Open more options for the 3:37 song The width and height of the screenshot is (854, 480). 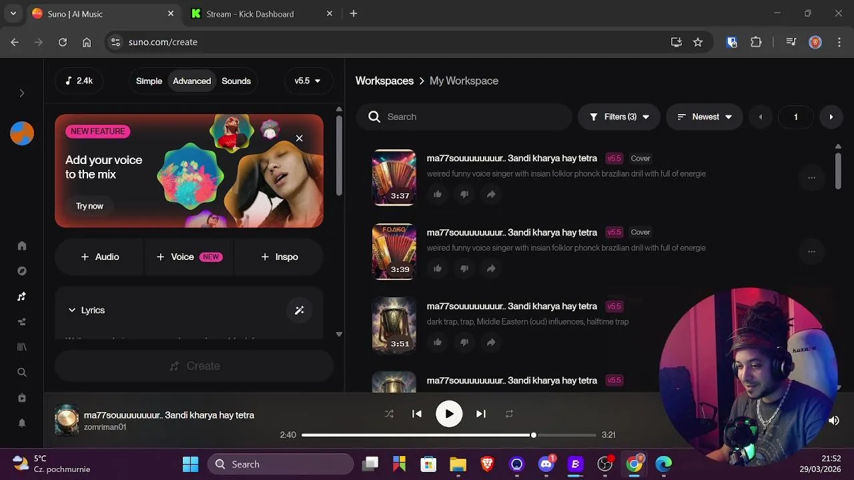(x=811, y=177)
